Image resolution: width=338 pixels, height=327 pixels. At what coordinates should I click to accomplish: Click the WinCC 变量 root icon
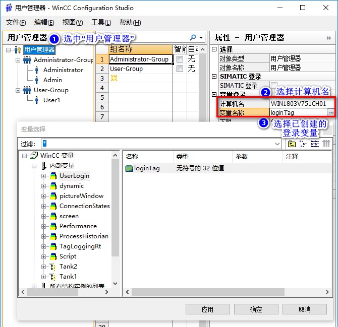point(34,155)
